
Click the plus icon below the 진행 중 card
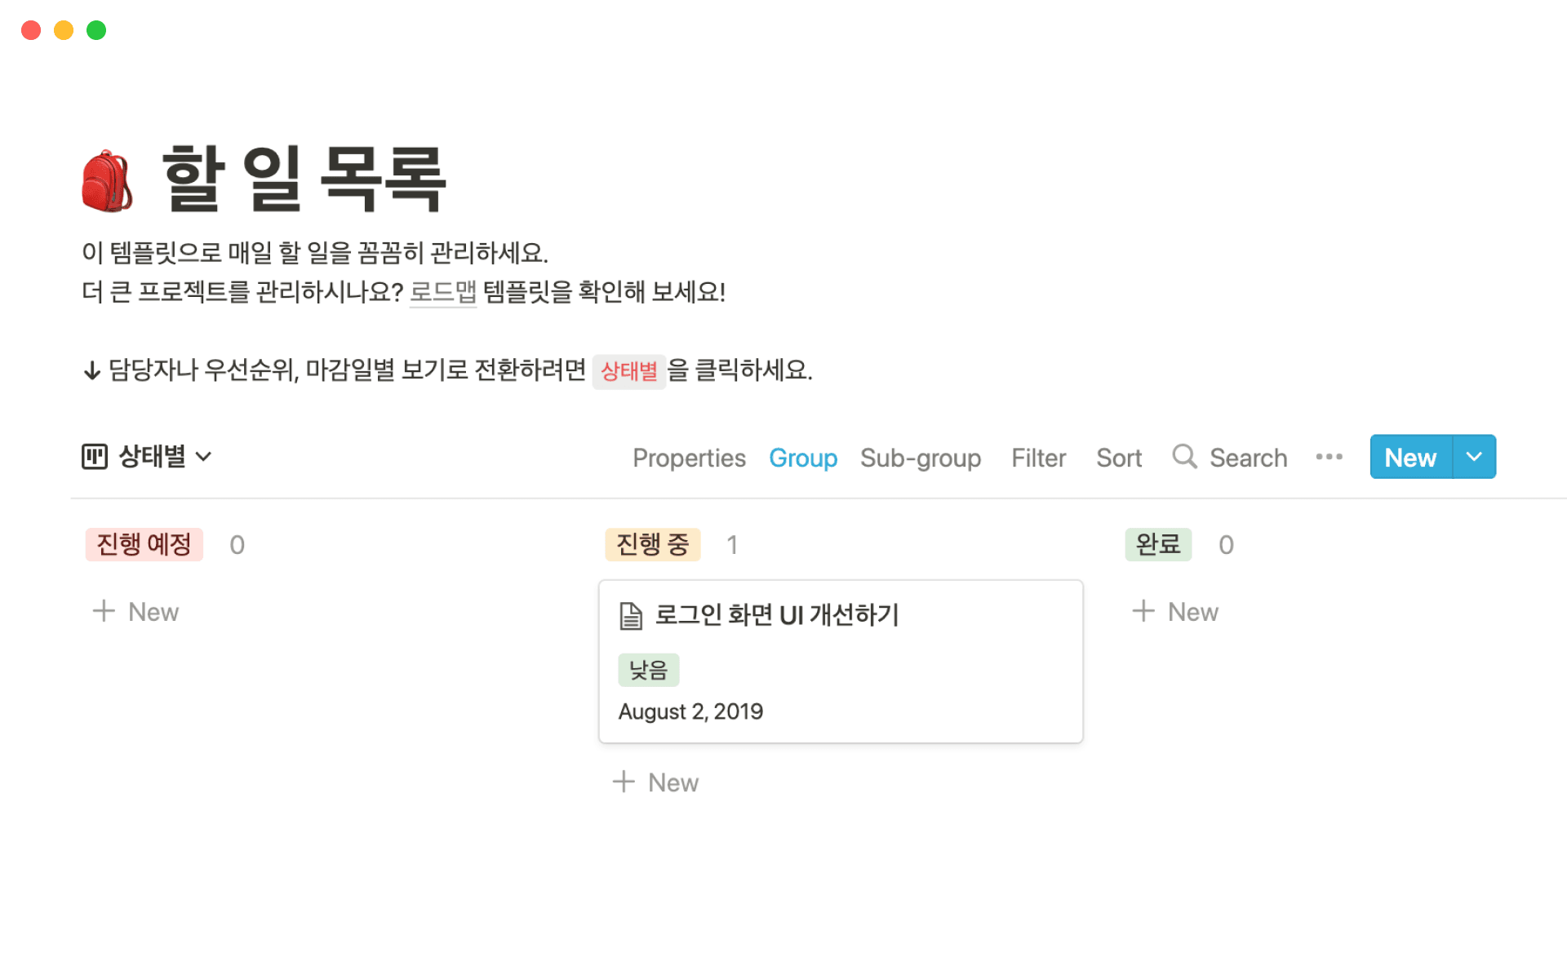pyautogui.click(x=624, y=782)
